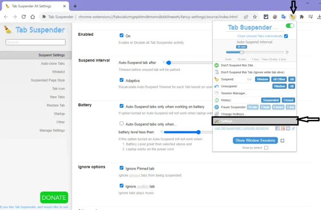The width and height of the screenshot is (321, 210).
Task: Enable Show by default checkbox
Action: 266,148
